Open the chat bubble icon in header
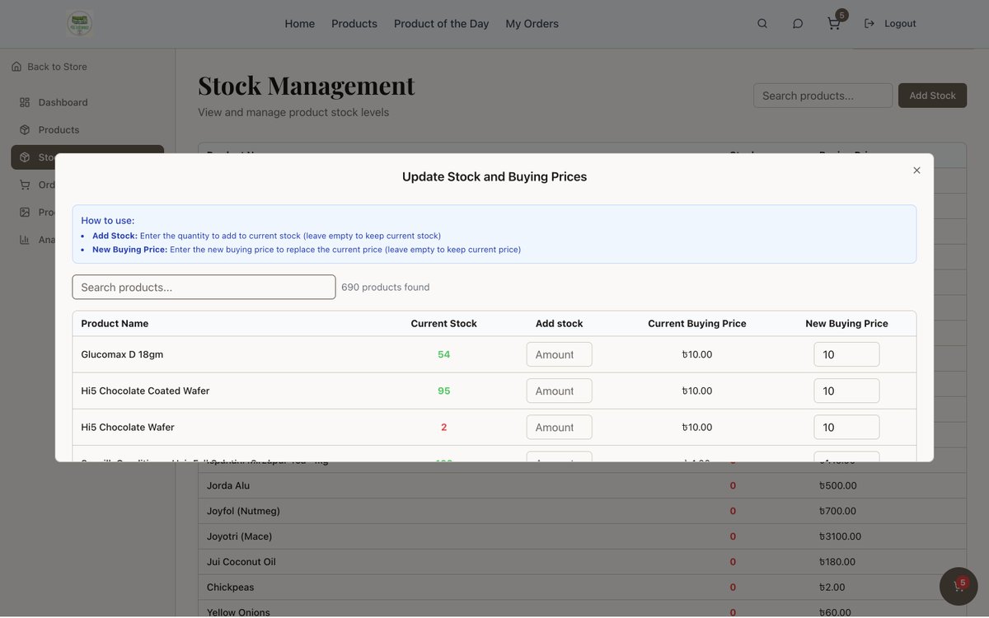Viewport: 989px width, 618px height. [x=798, y=24]
